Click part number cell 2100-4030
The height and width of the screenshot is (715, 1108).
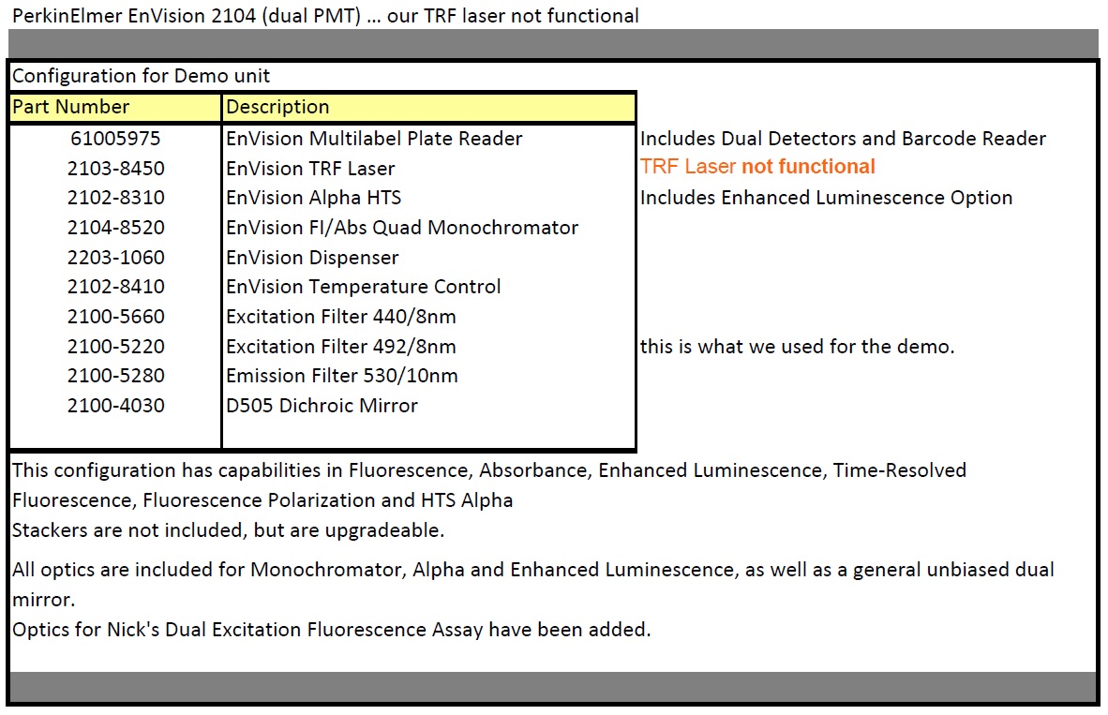[116, 406]
